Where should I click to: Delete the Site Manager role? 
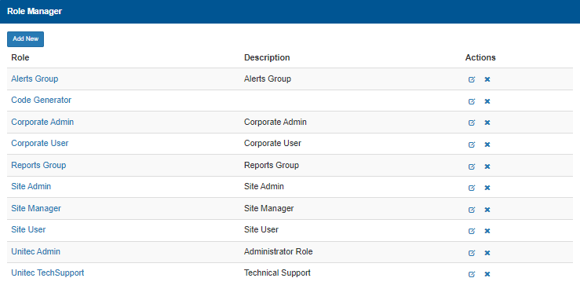coord(487,210)
